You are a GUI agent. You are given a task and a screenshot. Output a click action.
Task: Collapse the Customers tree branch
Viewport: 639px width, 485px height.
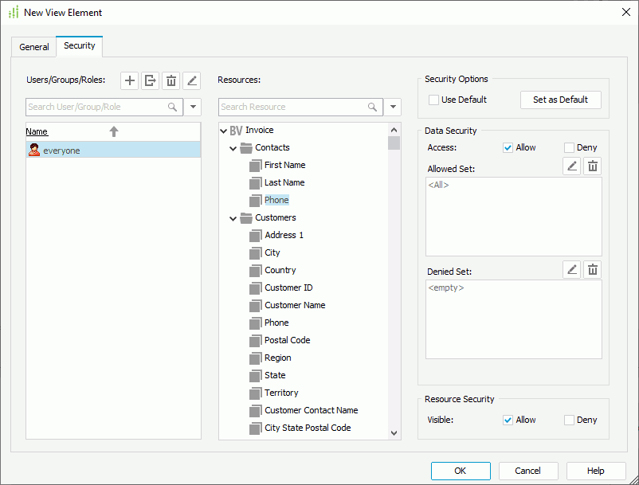point(233,217)
